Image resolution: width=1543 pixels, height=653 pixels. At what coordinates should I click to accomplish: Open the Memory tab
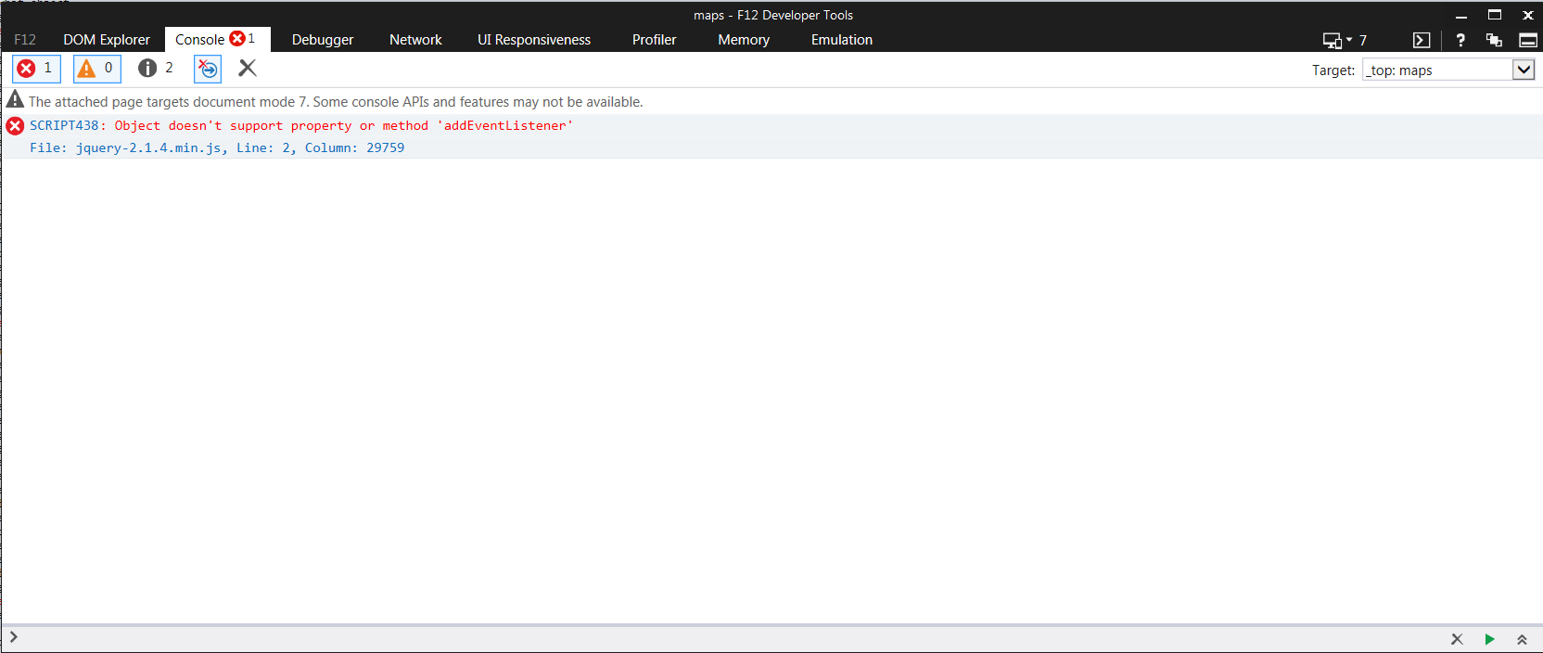pos(744,40)
